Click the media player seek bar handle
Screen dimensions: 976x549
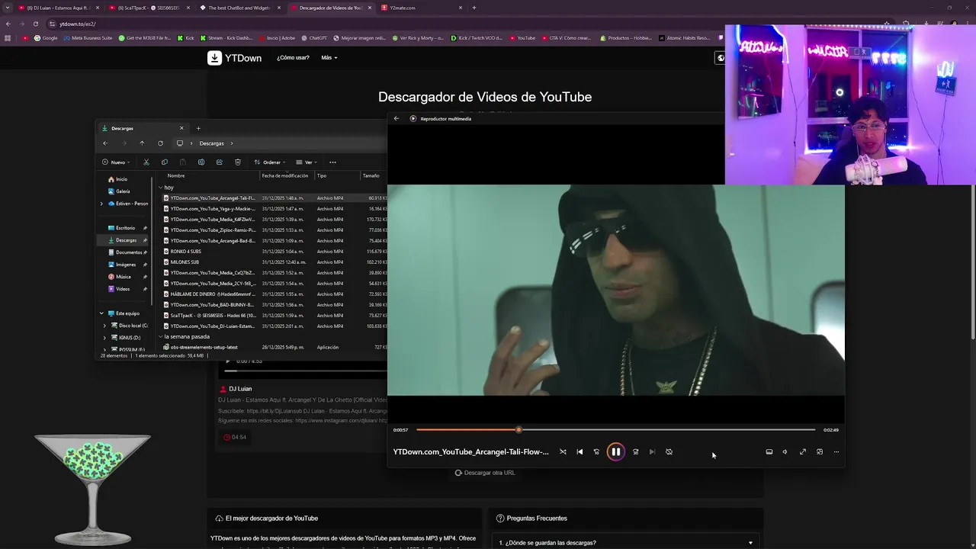coord(518,429)
